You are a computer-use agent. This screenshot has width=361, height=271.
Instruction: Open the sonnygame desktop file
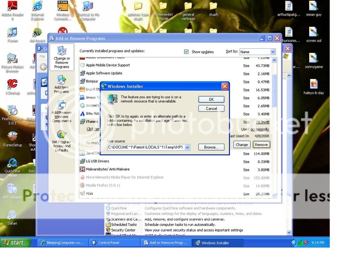point(313,61)
